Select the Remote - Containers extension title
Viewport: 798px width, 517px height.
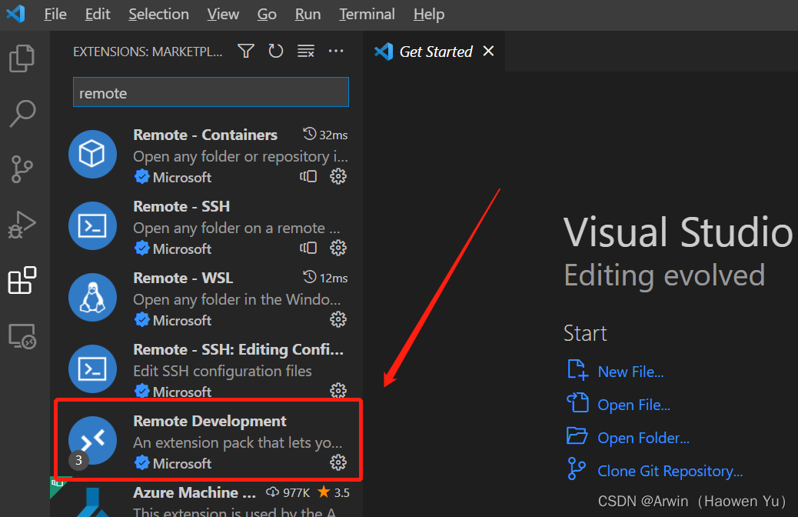205,135
